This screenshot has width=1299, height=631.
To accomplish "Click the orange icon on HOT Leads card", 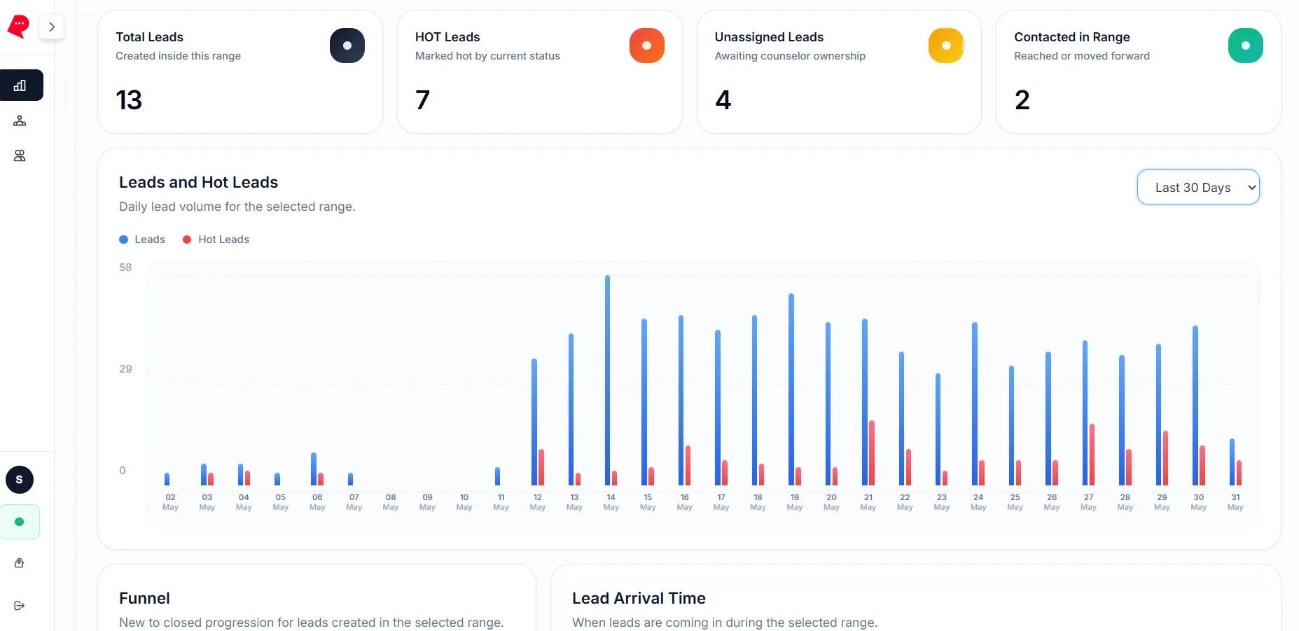I will [x=647, y=46].
